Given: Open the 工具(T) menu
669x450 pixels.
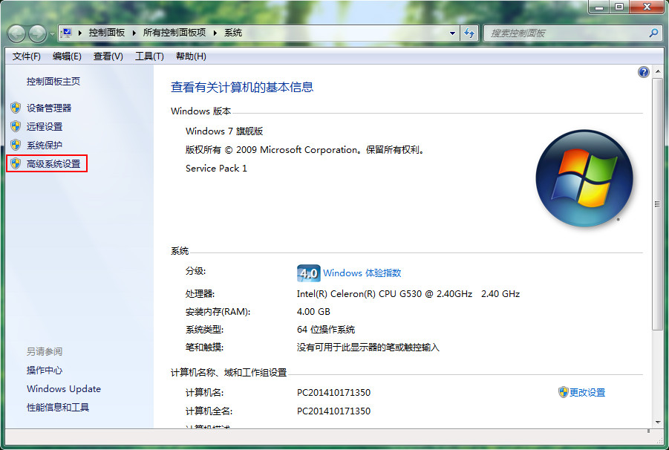Looking at the screenshot, I should pyautogui.click(x=149, y=56).
